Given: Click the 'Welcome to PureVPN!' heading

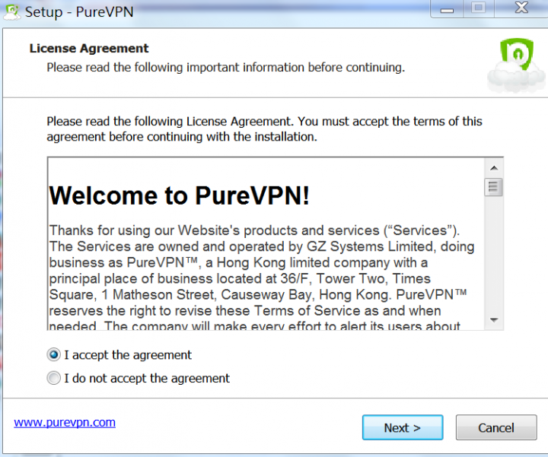Looking at the screenshot, I should tap(180, 195).
